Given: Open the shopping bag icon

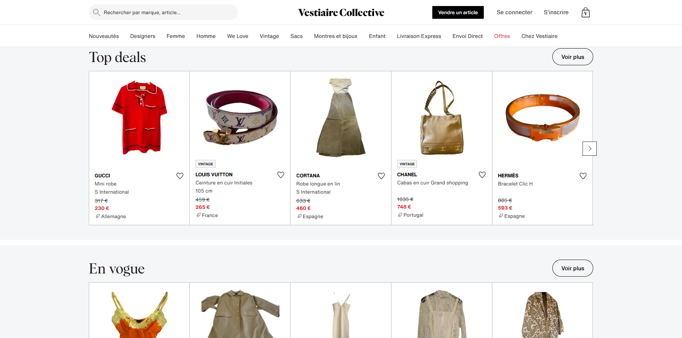Looking at the screenshot, I should click(585, 12).
